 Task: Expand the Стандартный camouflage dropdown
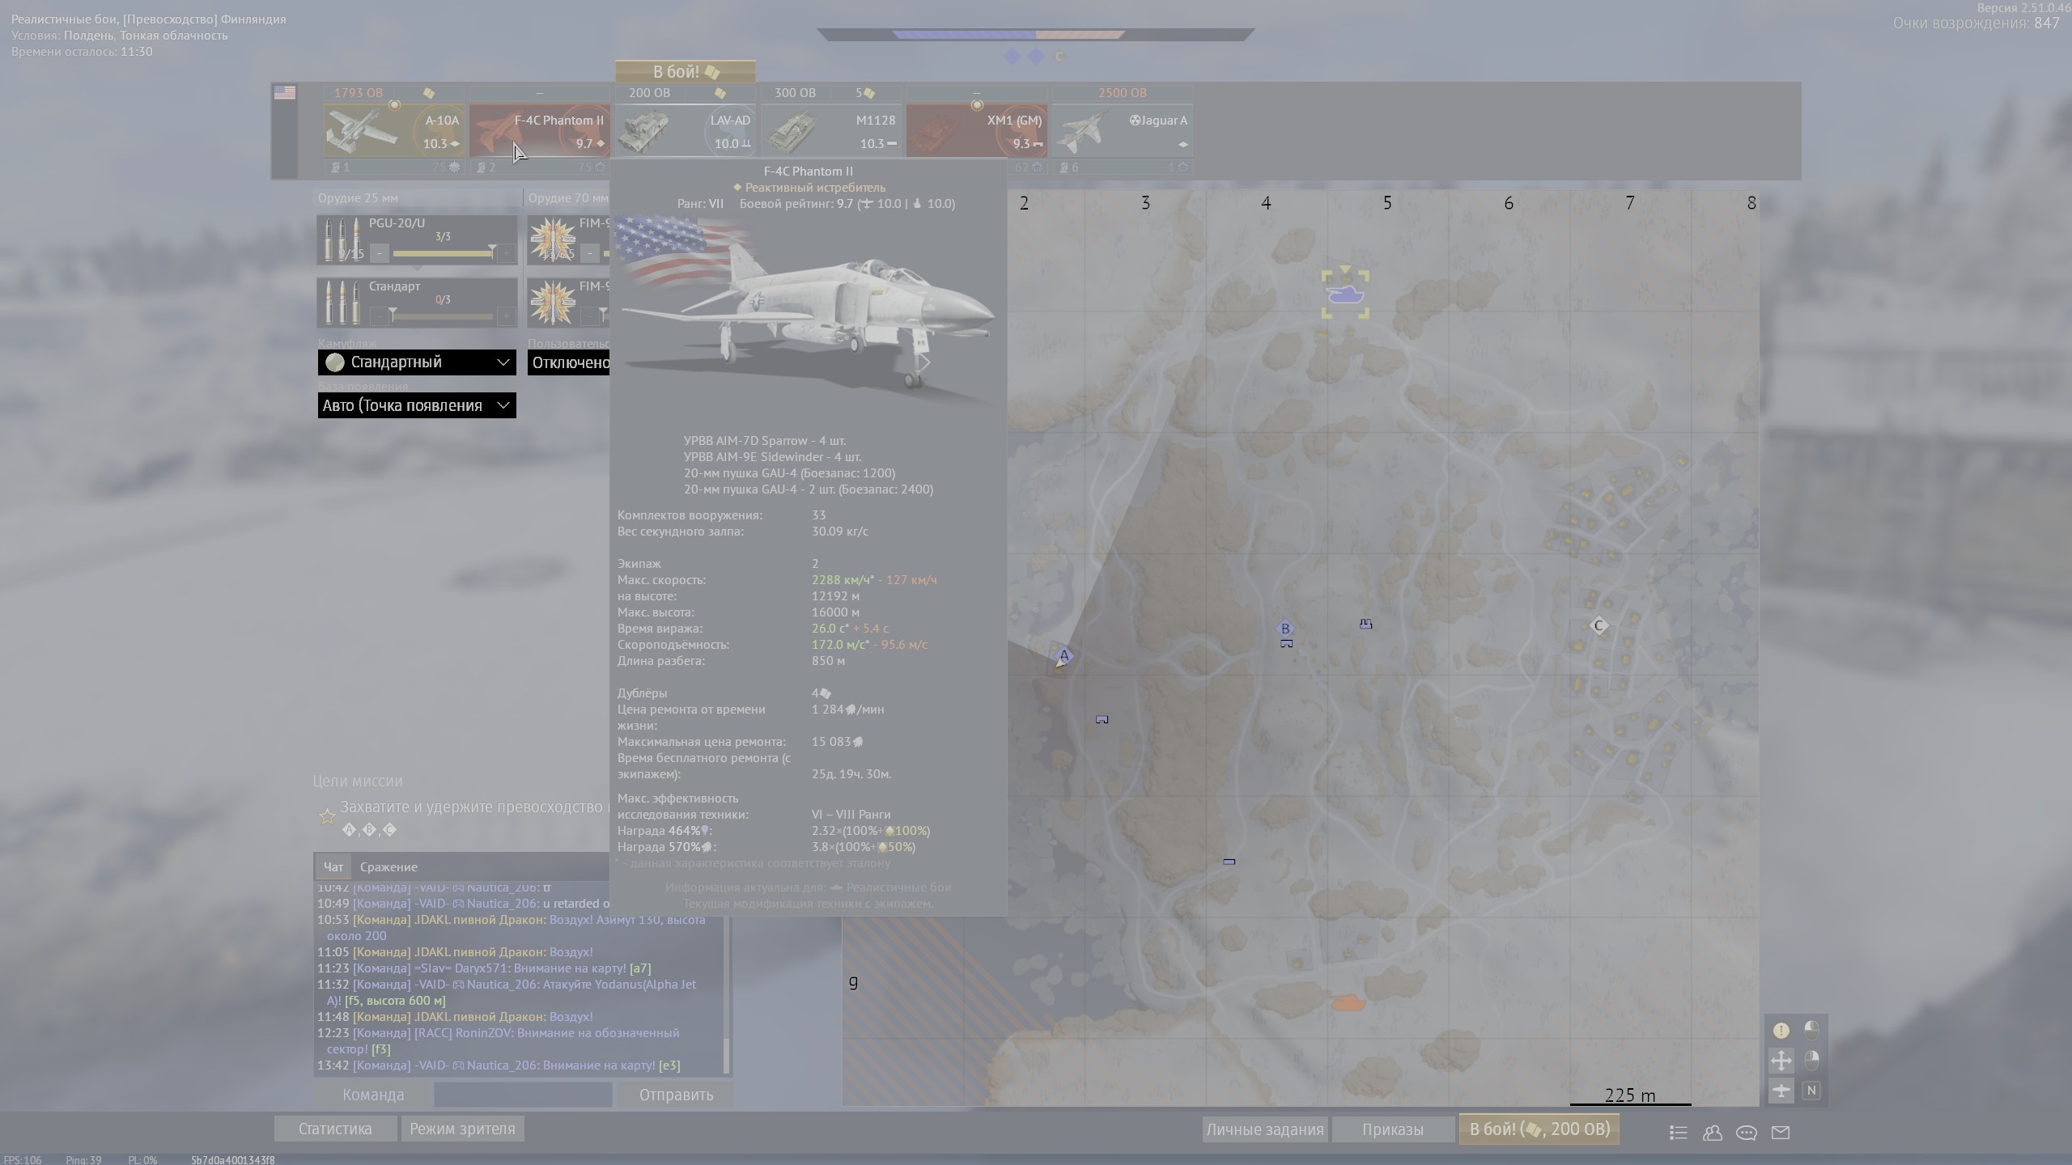416,362
